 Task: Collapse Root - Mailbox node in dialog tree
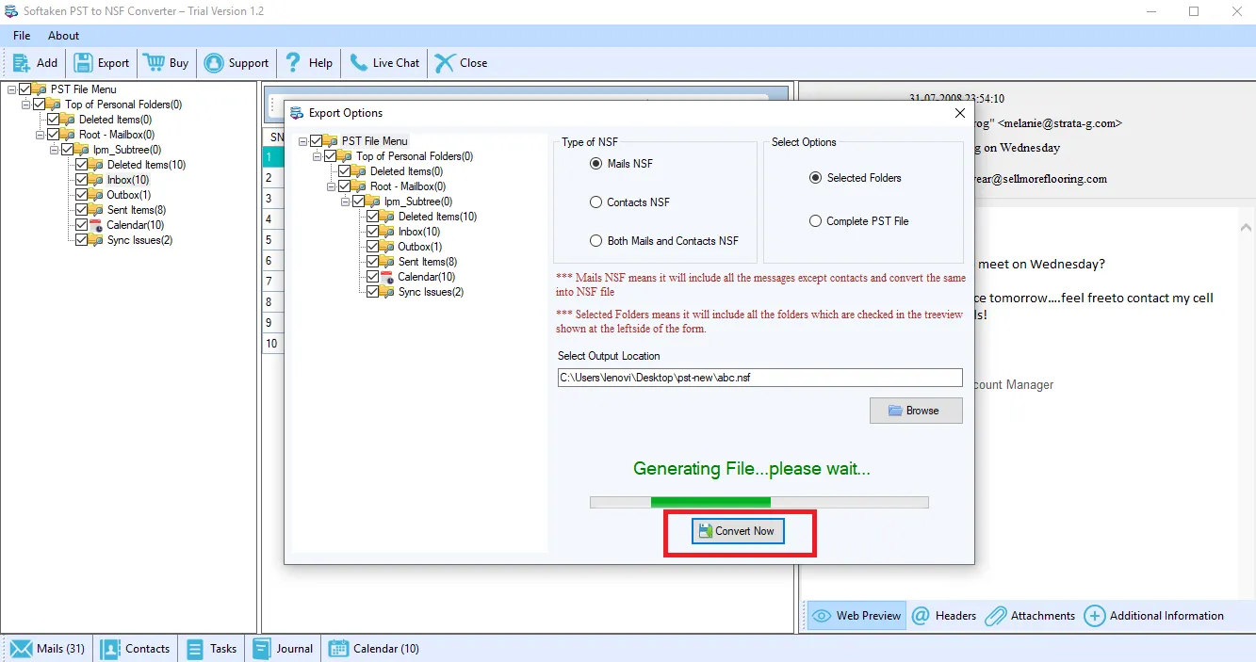(331, 186)
